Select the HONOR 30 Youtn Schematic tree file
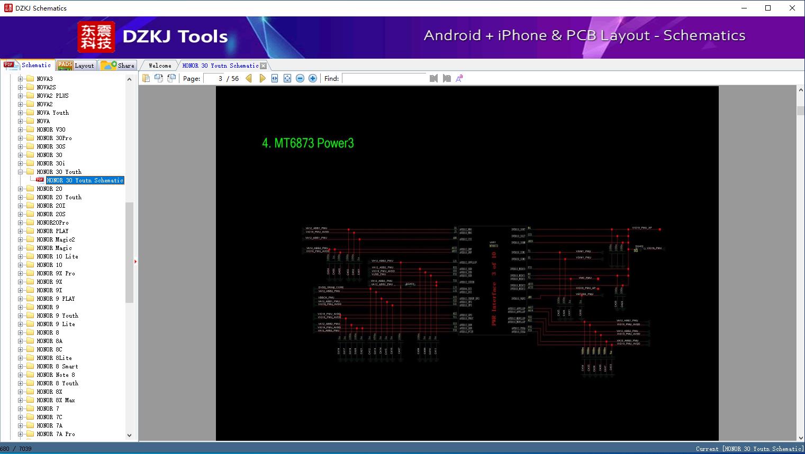This screenshot has width=805, height=454. pos(85,180)
